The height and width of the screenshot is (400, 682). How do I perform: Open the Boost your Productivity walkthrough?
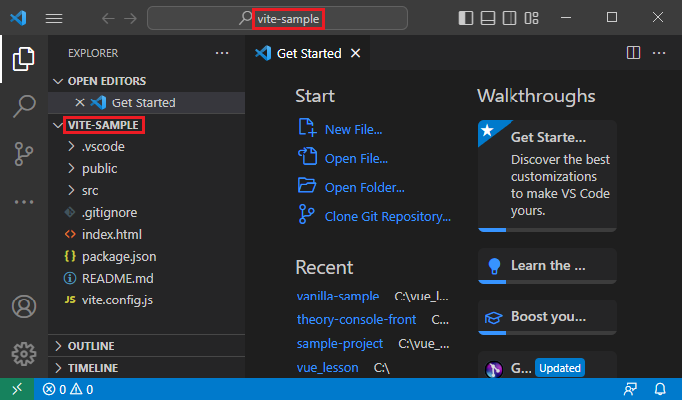[547, 317]
